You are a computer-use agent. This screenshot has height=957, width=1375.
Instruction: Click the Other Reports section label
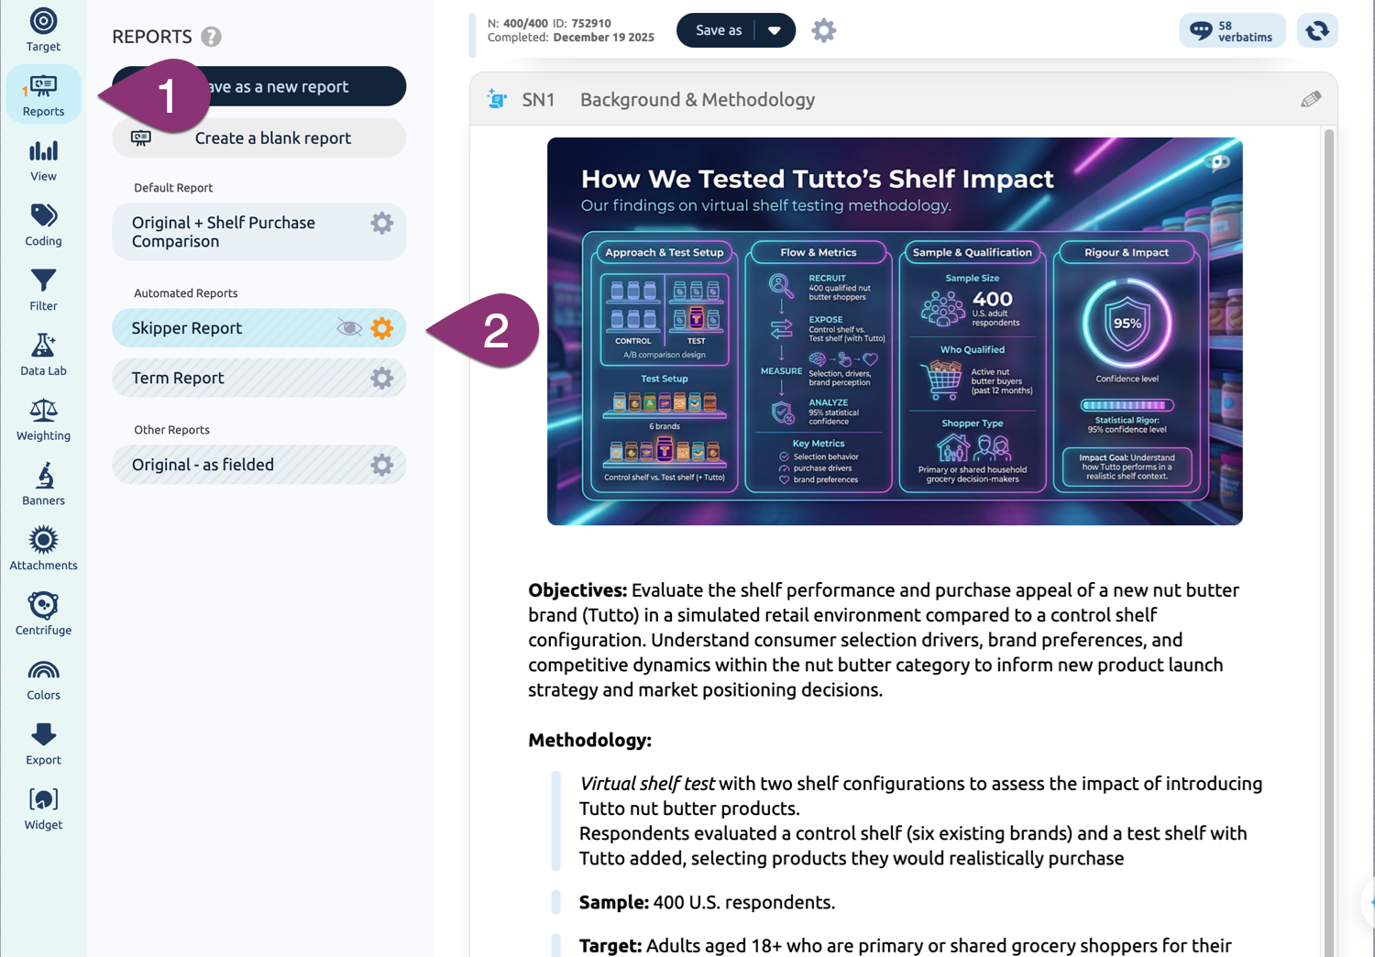(172, 430)
